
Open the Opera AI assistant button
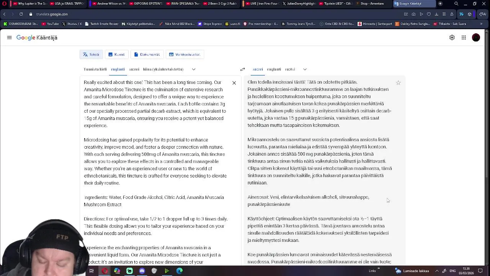pyautogui.click(x=482, y=14)
